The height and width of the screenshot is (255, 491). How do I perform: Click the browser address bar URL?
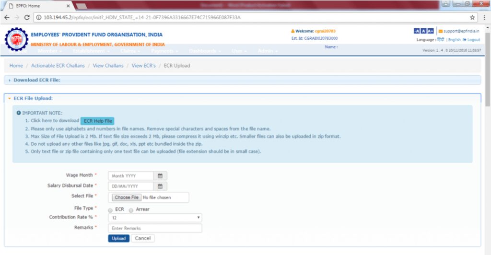[142, 18]
